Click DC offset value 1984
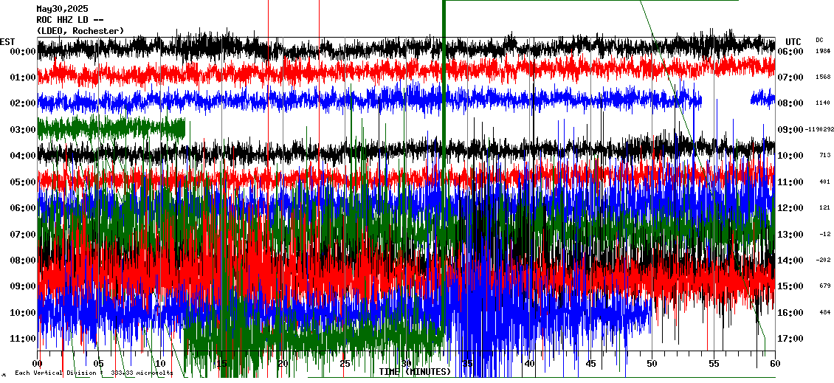 (x=824, y=52)
